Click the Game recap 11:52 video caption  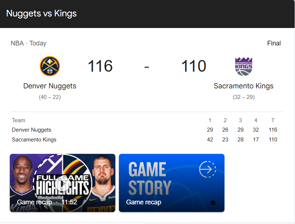[47, 202]
